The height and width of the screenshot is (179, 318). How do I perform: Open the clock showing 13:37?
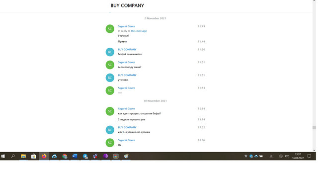pyautogui.click(x=298, y=156)
